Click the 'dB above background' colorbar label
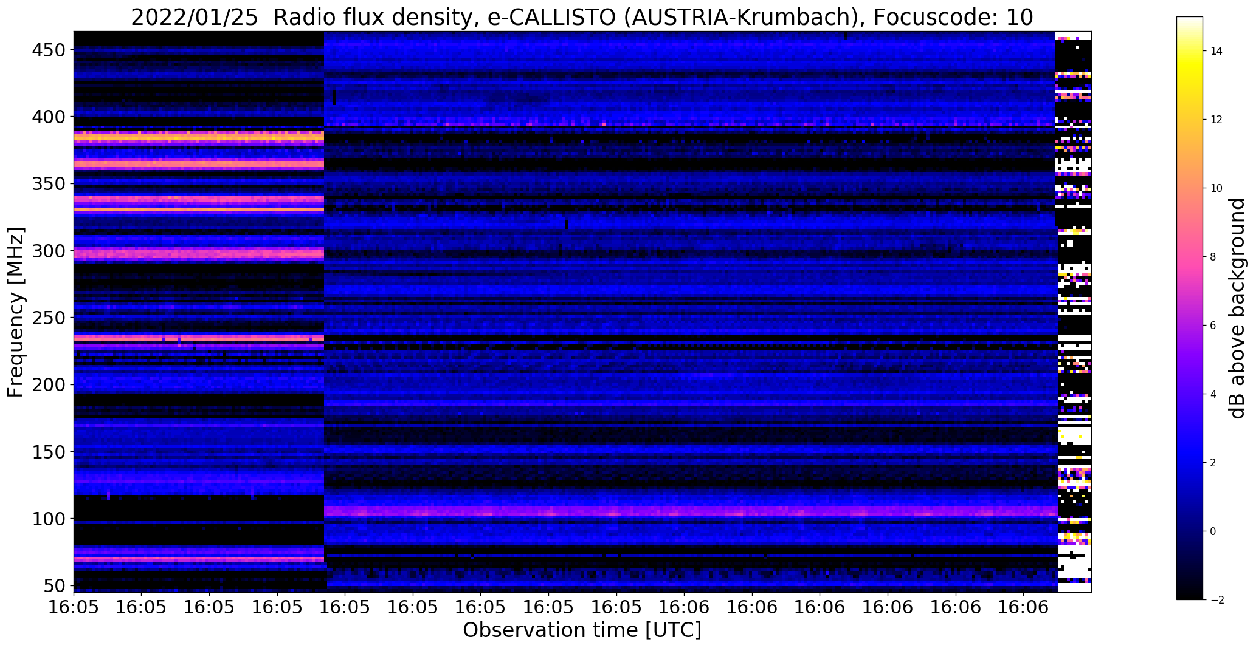Screen dimensions: 1256x648 (1237, 309)
